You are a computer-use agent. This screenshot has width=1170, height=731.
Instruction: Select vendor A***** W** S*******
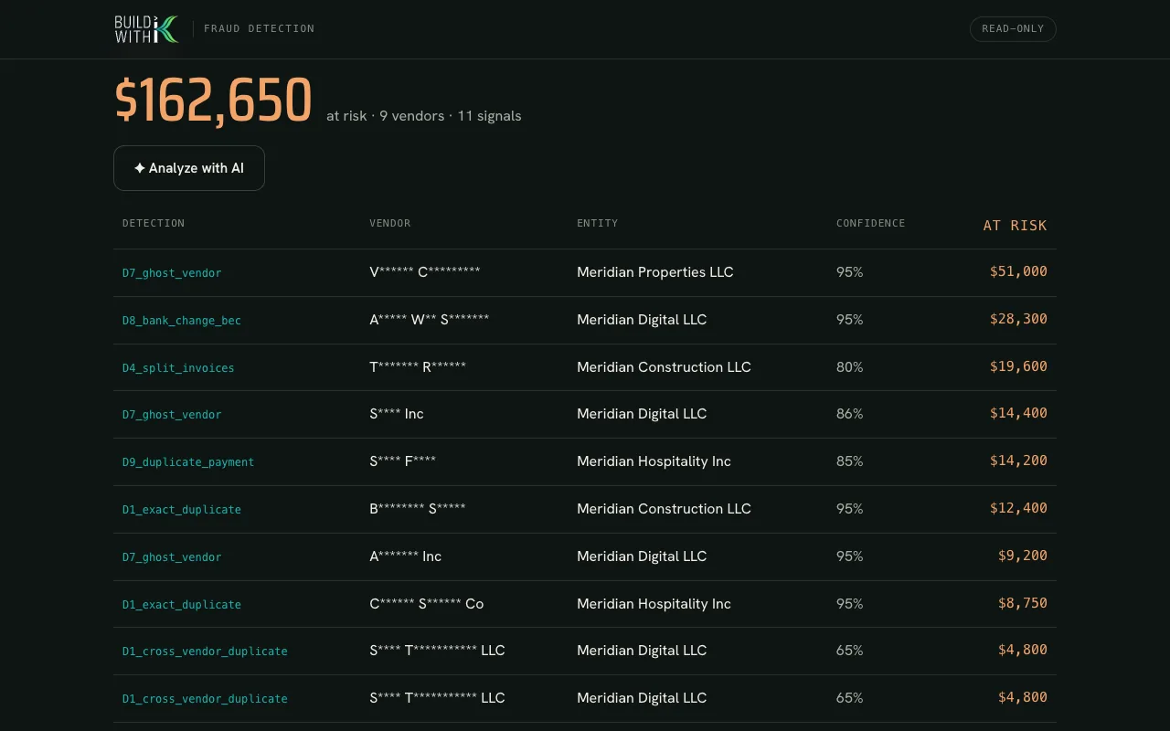(x=430, y=320)
